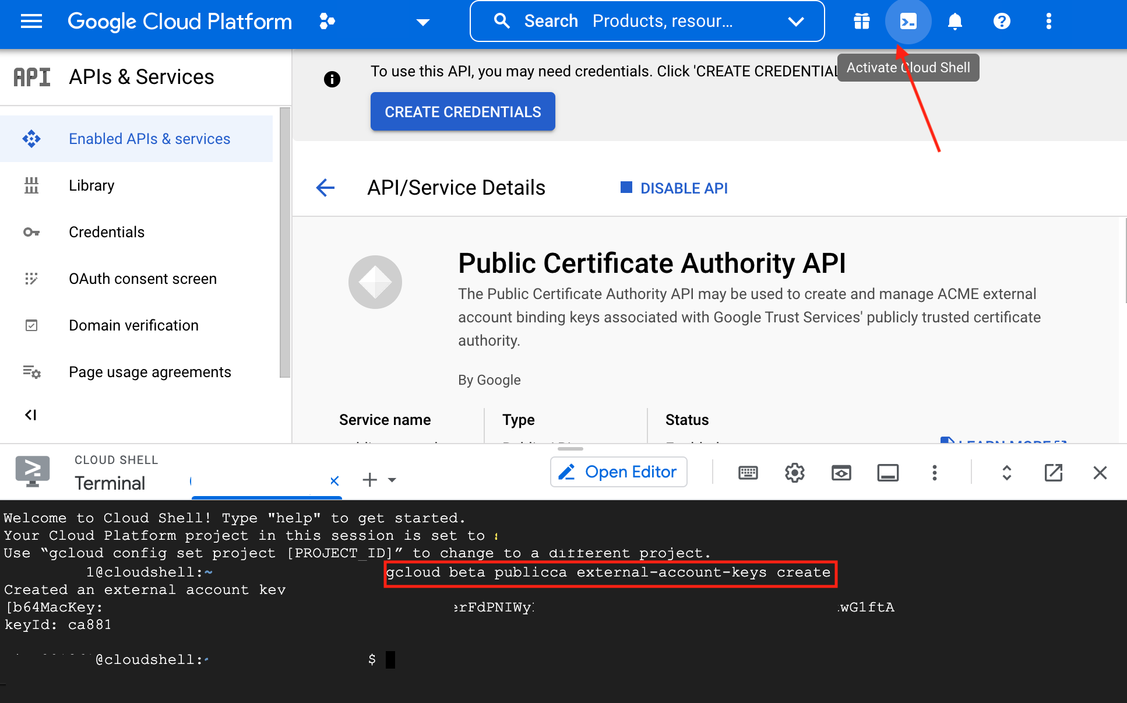Open Cloud Shell more options menu
This screenshot has height=703, width=1127.
coord(934,472)
